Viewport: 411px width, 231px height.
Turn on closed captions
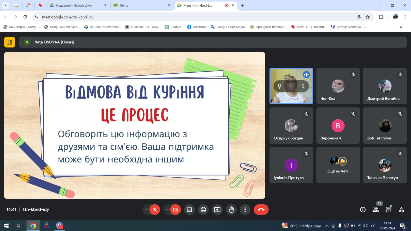point(189,210)
